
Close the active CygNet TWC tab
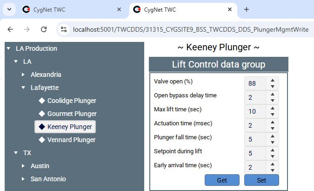tap(230, 9)
